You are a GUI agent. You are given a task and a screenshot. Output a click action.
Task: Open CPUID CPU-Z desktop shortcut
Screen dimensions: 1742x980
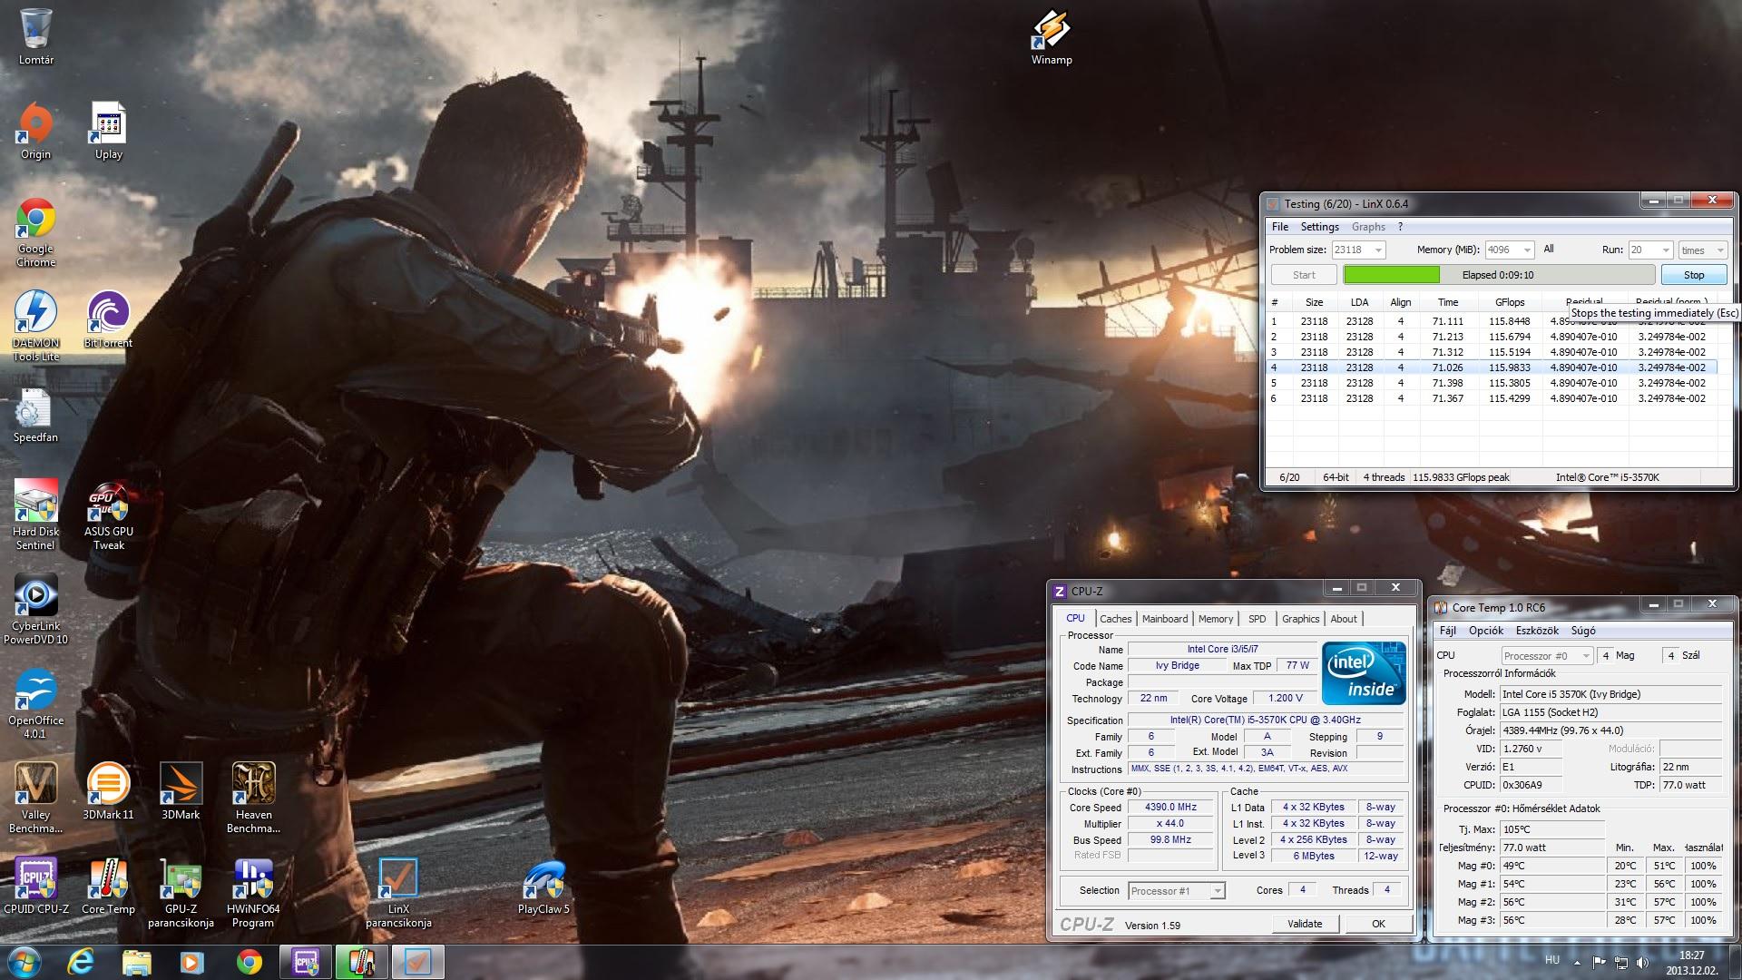[36, 886]
